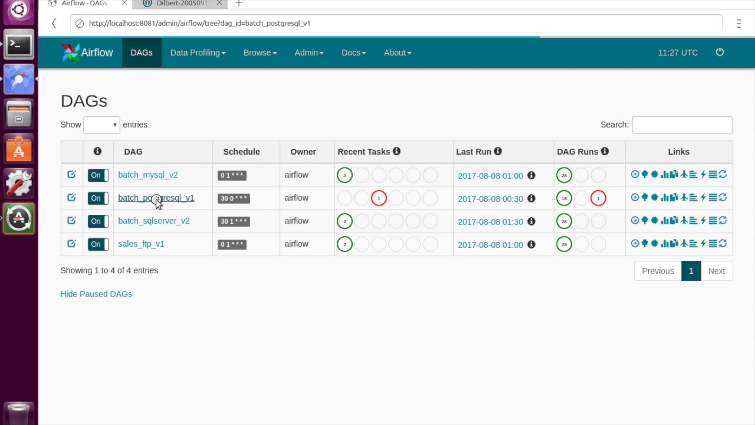755x425 pixels.
Task: Open the Trash in the Ubuntu dock
Action: [x=19, y=414]
